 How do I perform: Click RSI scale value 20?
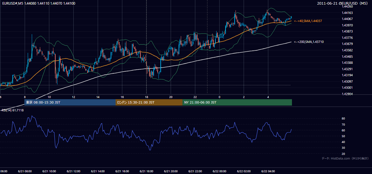coord(343,154)
